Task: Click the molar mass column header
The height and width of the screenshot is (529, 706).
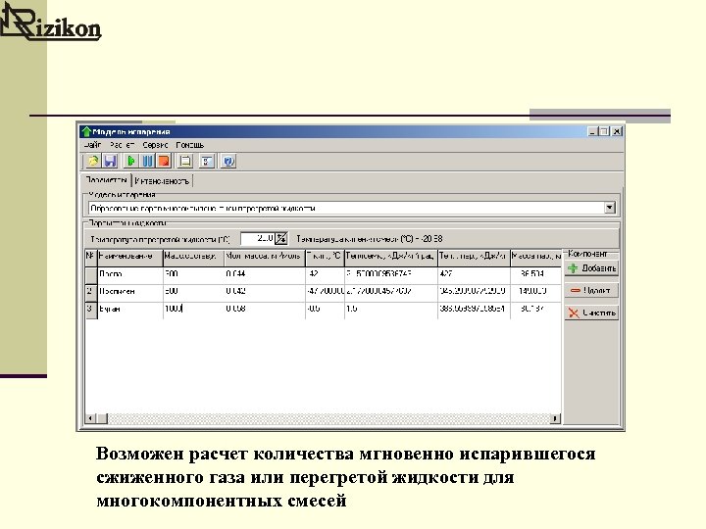Action: [265, 258]
